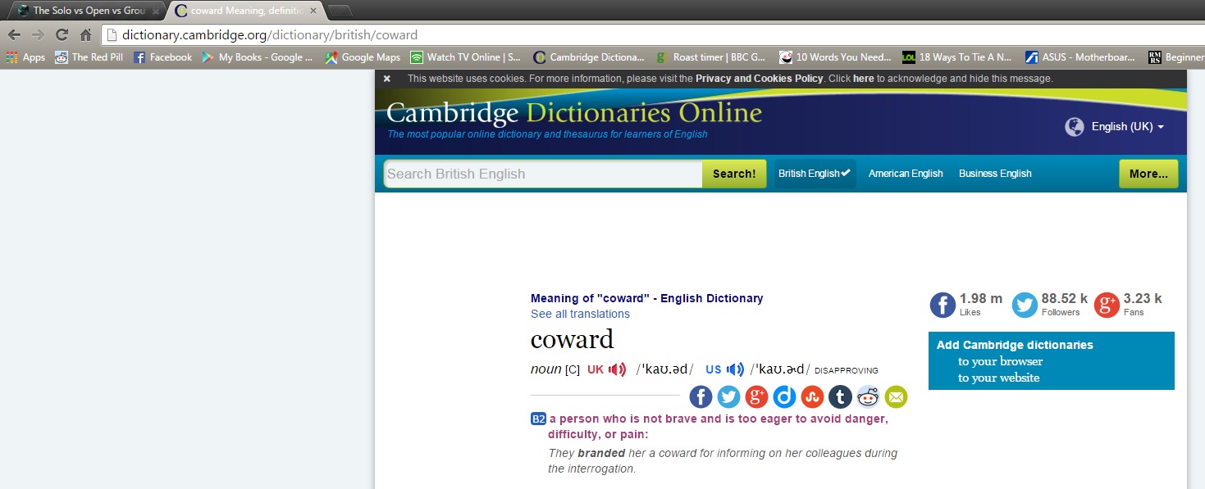Focus the Search British English input field
Image resolution: width=1205 pixels, height=489 pixels.
543,174
